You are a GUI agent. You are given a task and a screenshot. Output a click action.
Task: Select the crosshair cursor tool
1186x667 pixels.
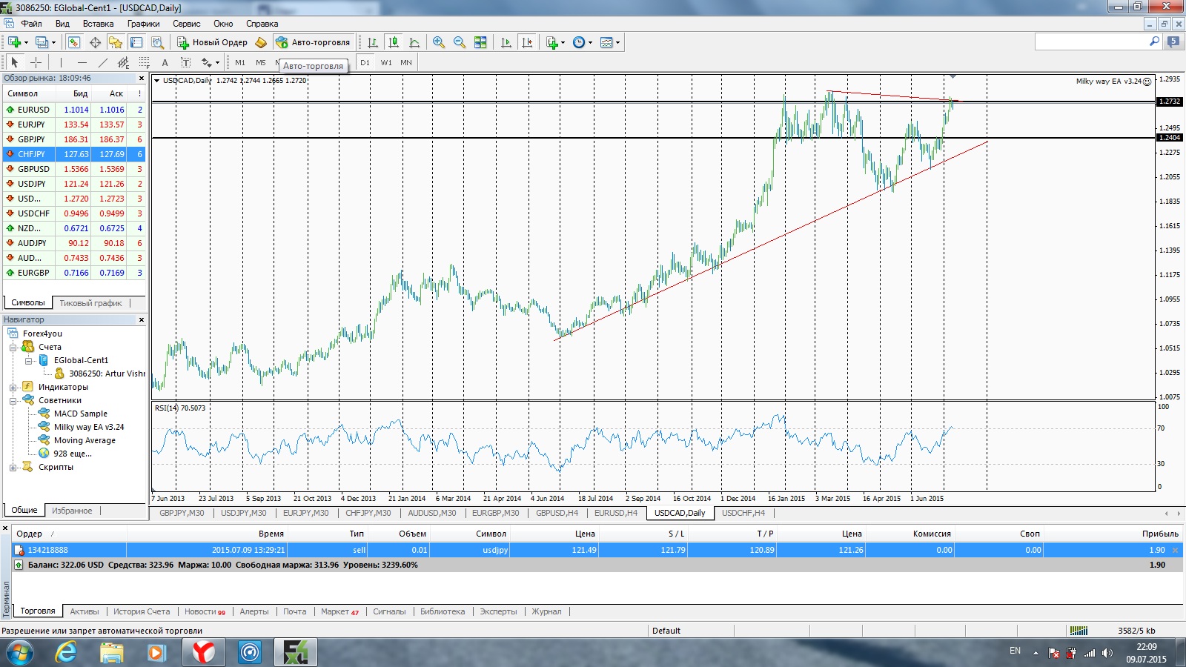click(36, 62)
